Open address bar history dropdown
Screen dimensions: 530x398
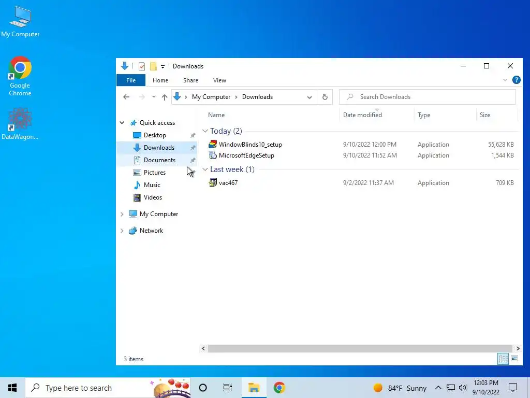[310, 97]
